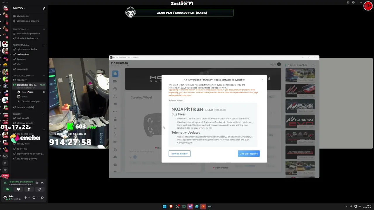The height and width of the screenshot is (210, 374).
Task: Open Discord direct messages home icon
Action: pos(5,8)
